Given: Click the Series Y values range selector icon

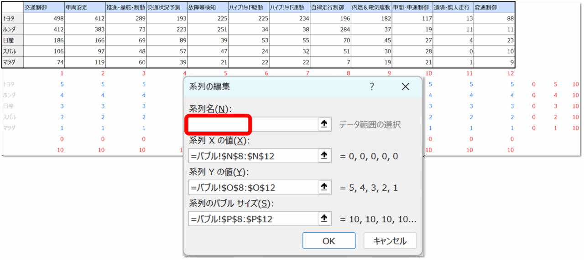Looking at the screenshot, I should click(324, 187).
